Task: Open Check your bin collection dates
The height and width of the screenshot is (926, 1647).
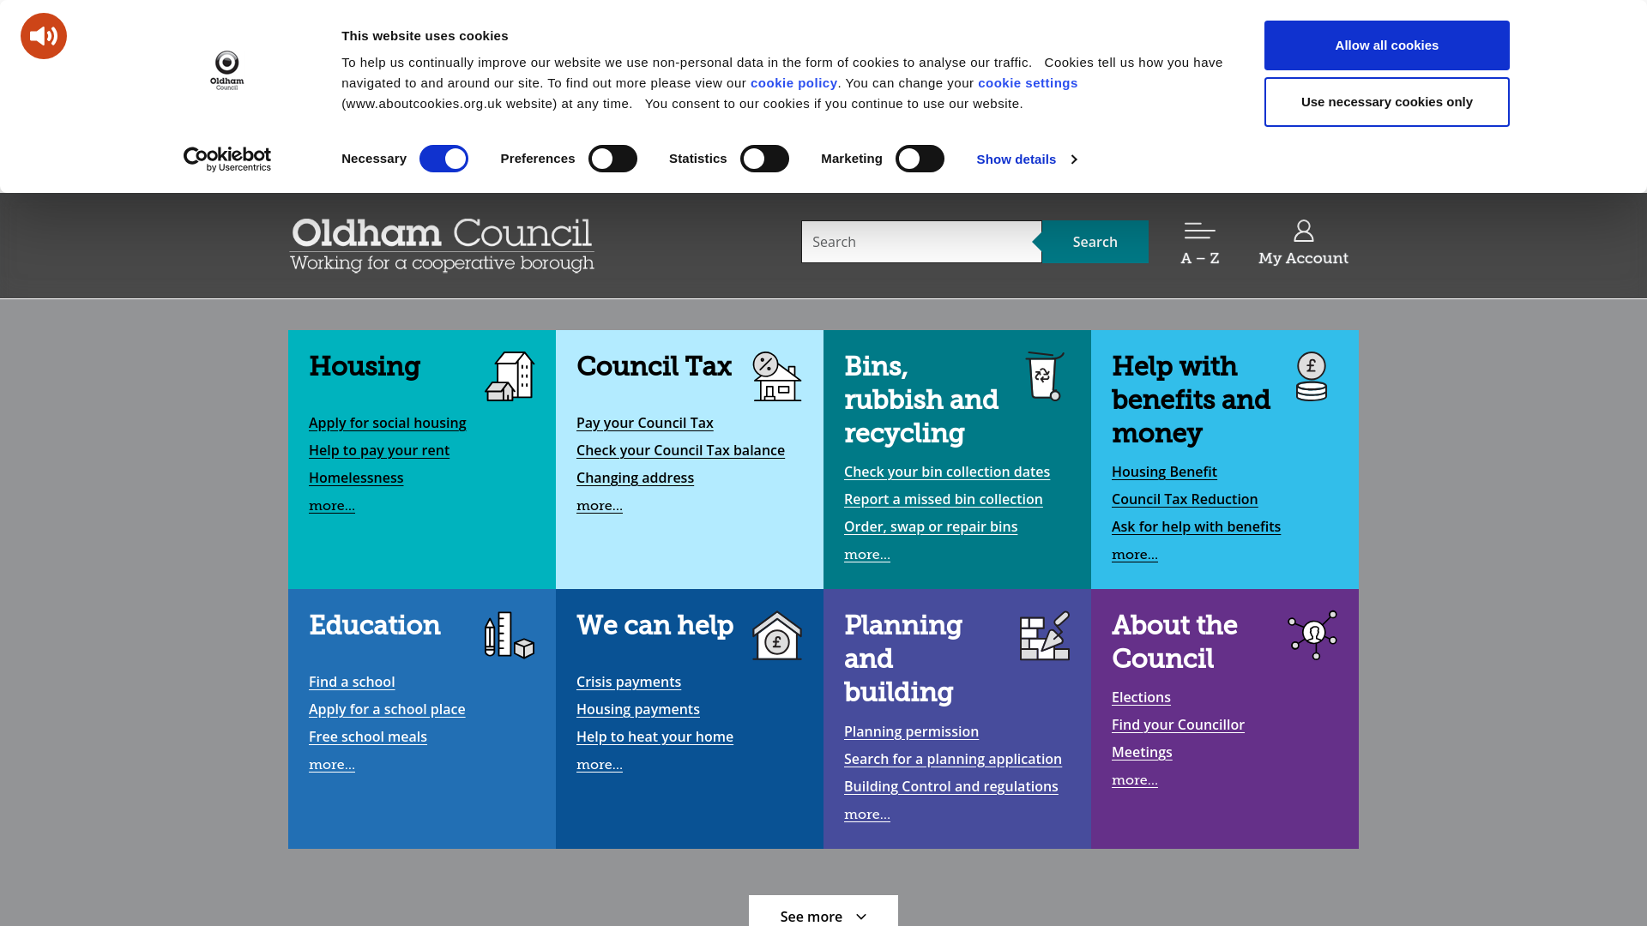Action: 947,472
